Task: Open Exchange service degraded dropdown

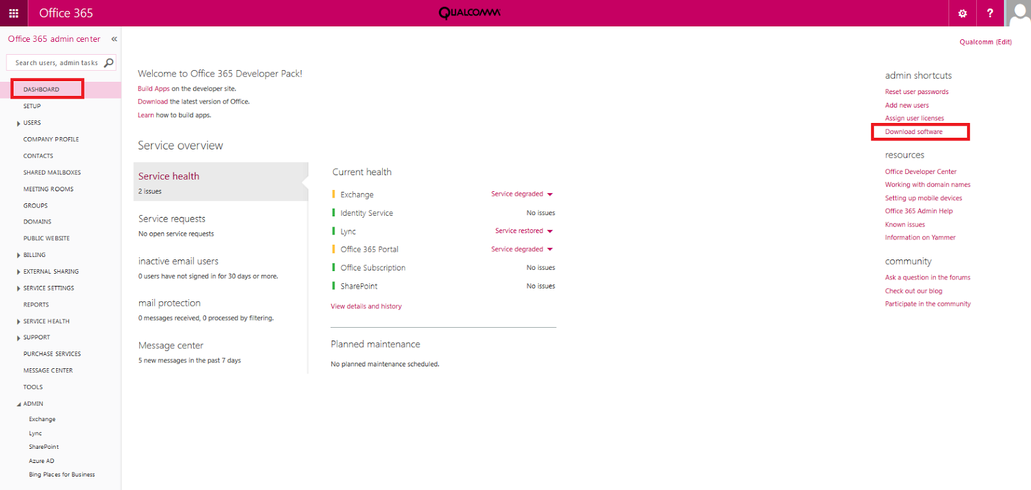Action: click(522, 194)
